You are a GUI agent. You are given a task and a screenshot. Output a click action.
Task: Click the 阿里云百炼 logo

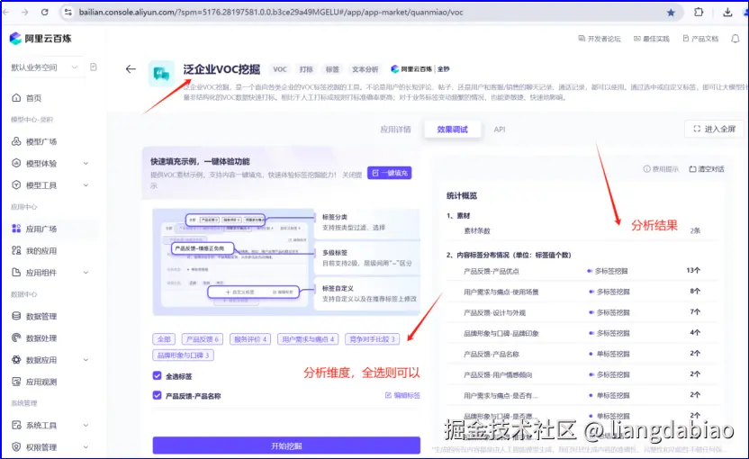click(41, 39)
